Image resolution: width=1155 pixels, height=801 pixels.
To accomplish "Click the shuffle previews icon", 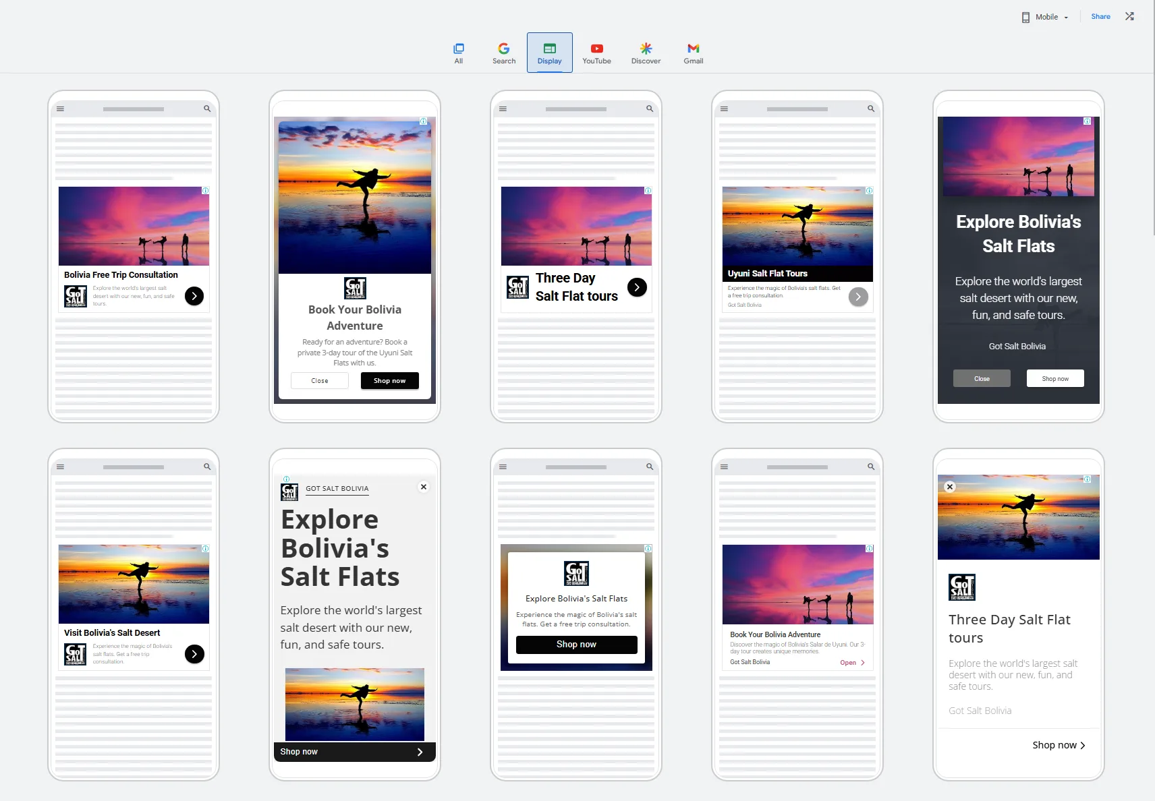I will tap(1129, 17).
